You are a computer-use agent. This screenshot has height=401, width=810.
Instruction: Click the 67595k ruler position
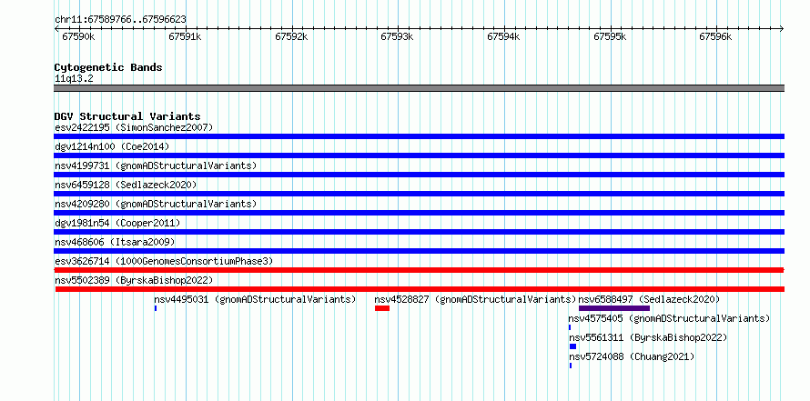[610, 36]
